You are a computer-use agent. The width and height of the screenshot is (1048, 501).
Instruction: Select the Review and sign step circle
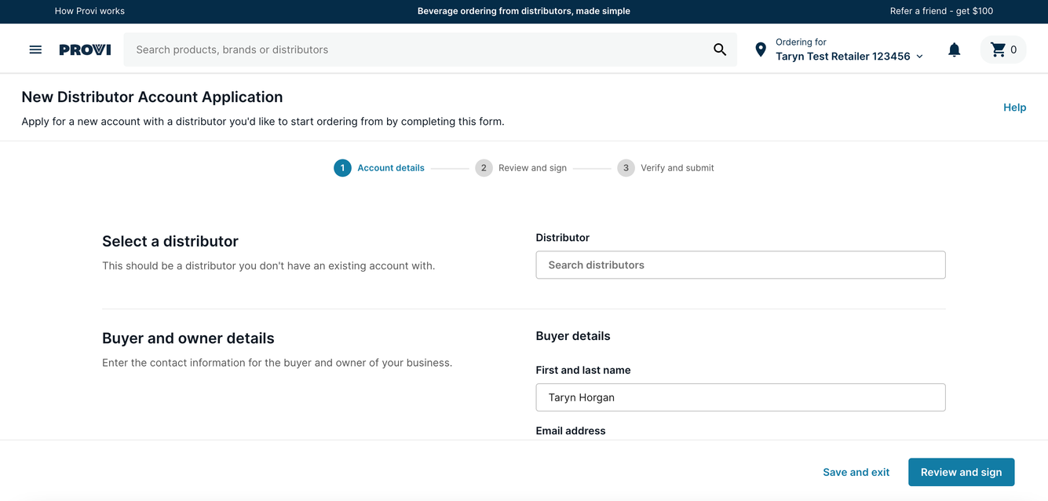(x=484, y=167)
